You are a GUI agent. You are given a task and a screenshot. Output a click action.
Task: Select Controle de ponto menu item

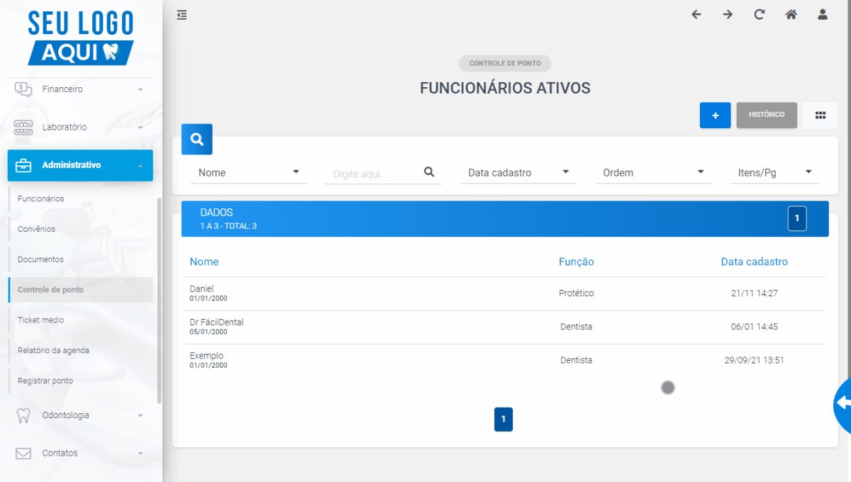(81, 290)
